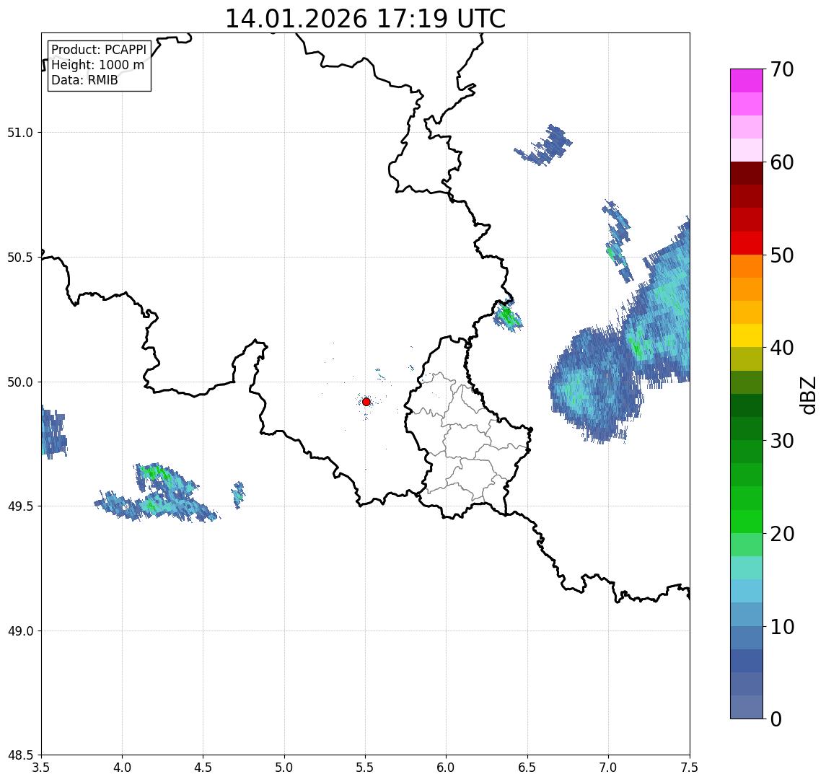This screenshot has width=826, height=782.
Task: Click the longitude axis label 6.0
Action: tap(447, 768)
